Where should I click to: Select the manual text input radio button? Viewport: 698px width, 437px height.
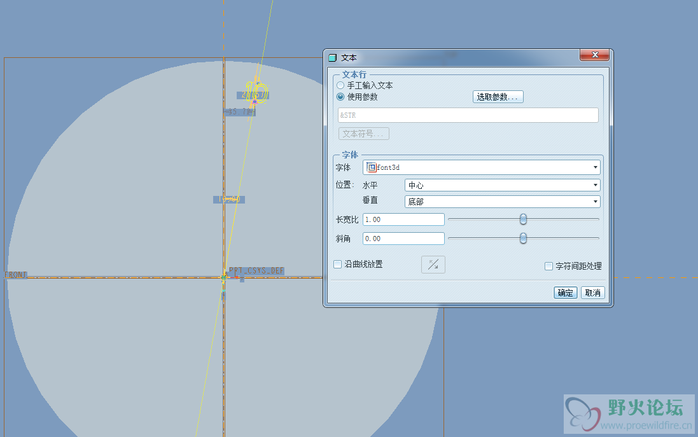(x=340, y=85)
